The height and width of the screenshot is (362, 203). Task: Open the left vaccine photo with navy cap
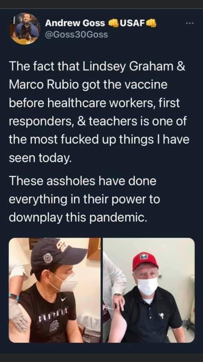(55, 290)
